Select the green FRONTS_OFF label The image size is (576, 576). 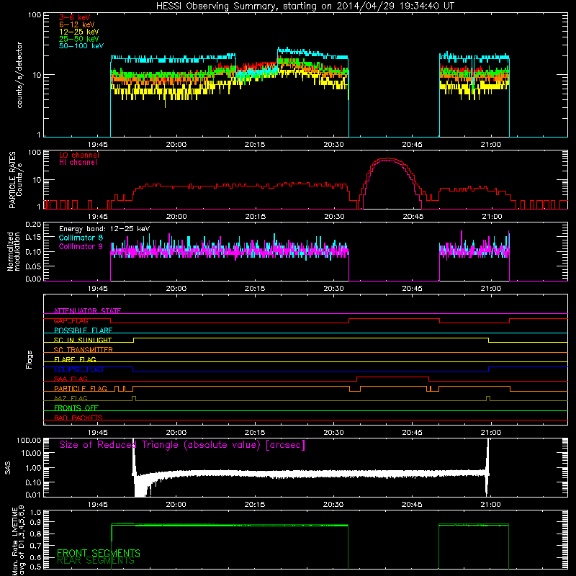(76, 408)
